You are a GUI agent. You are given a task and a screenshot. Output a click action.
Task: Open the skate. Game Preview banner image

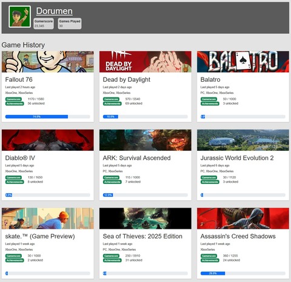click(x=48, y=218)
